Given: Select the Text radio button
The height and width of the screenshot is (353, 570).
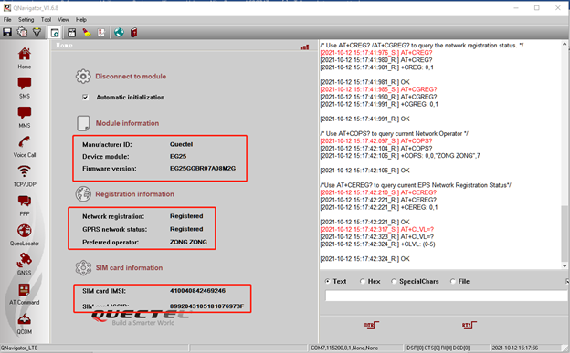Looking at the screenshot, I should pyautogui.click(x=328, y=281).
